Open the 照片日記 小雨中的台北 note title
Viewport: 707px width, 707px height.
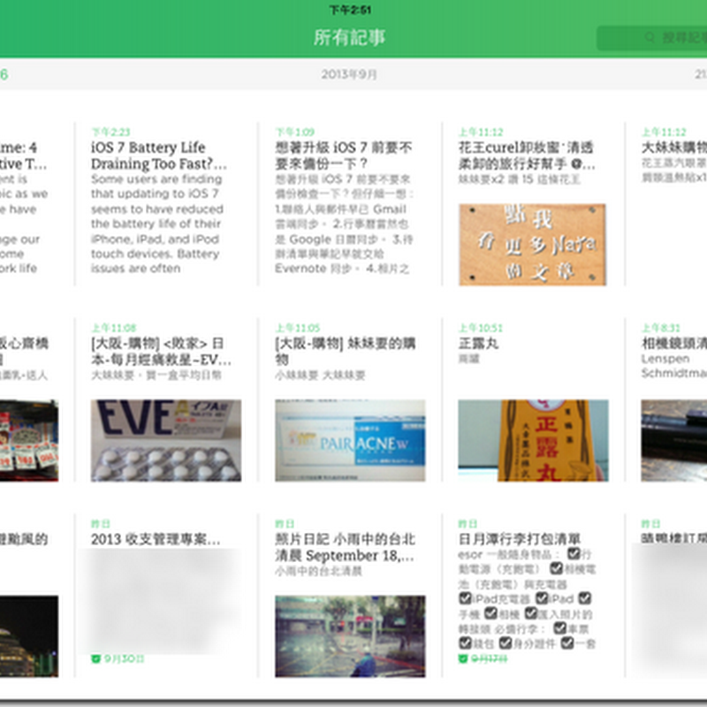click(345, 547)
